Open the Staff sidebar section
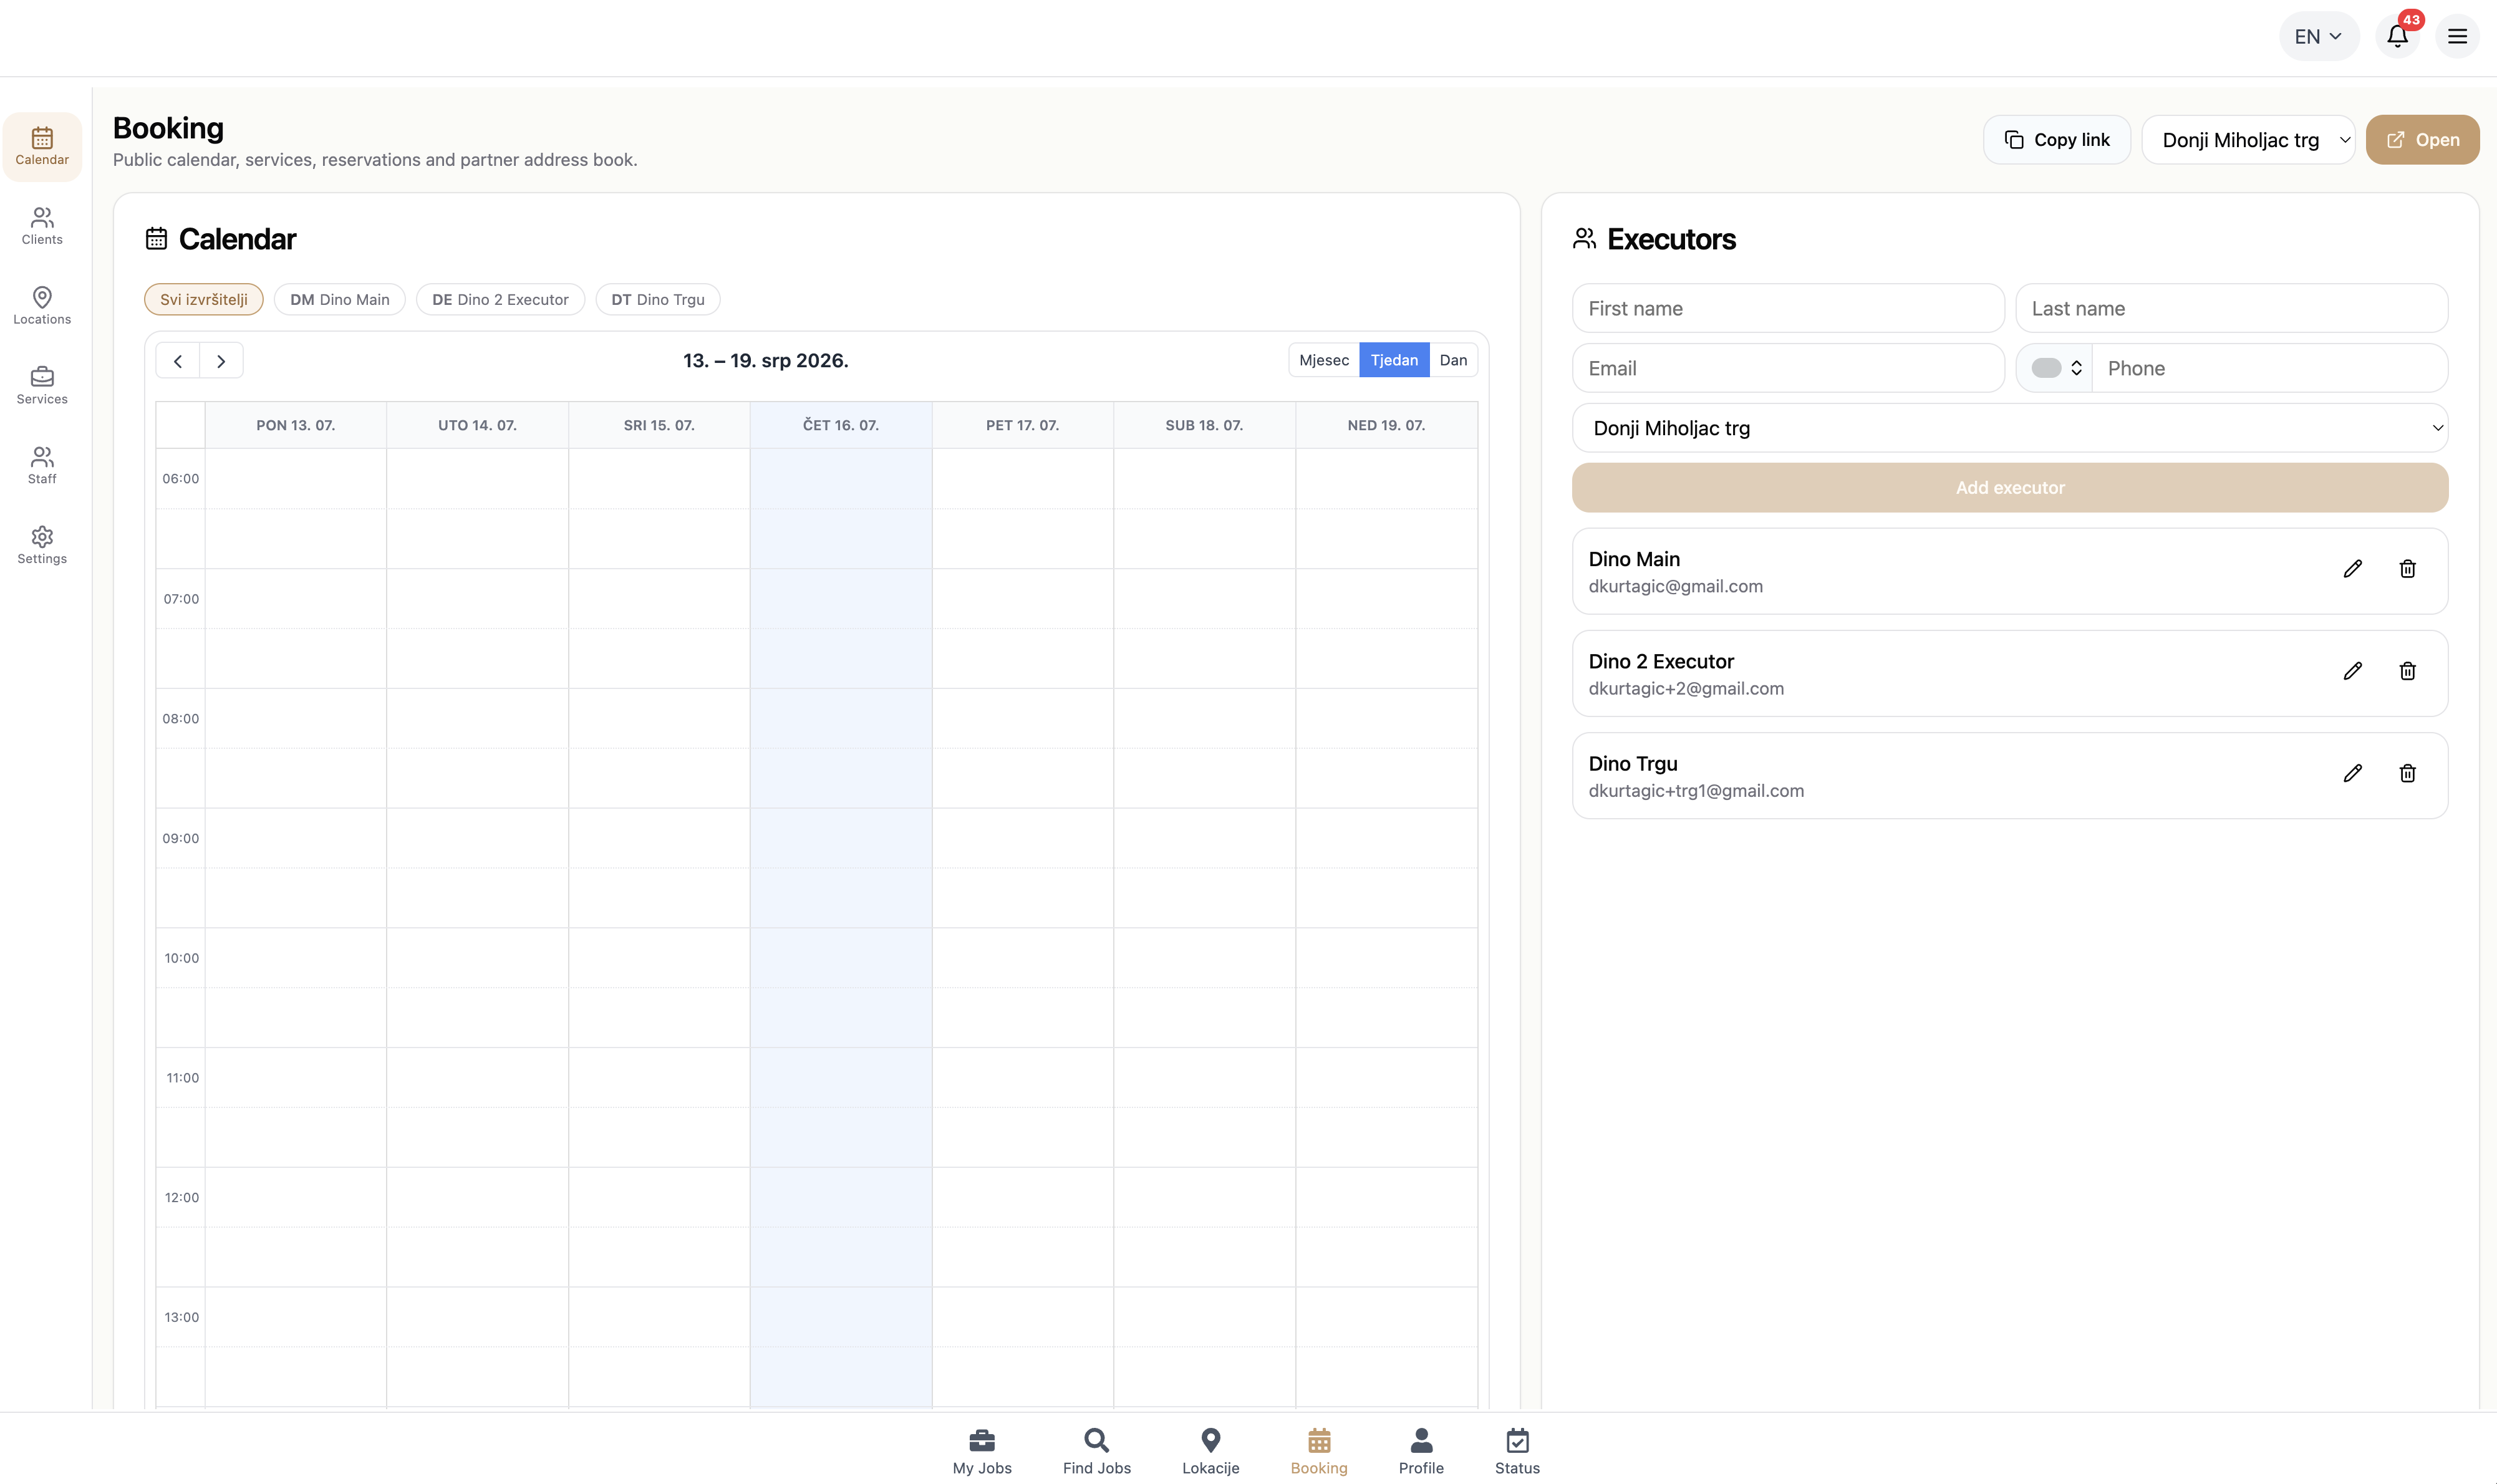 42,466
